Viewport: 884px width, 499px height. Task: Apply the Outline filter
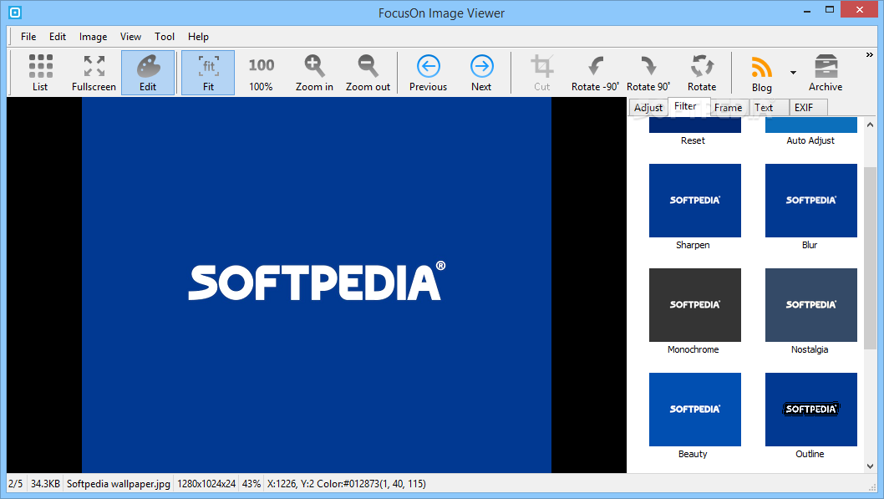[x=810, y=410]
